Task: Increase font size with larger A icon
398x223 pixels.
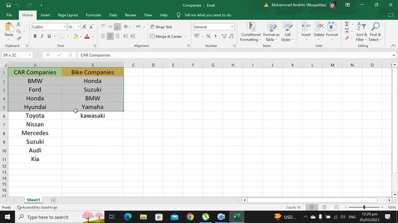Action: click(85, 27)
